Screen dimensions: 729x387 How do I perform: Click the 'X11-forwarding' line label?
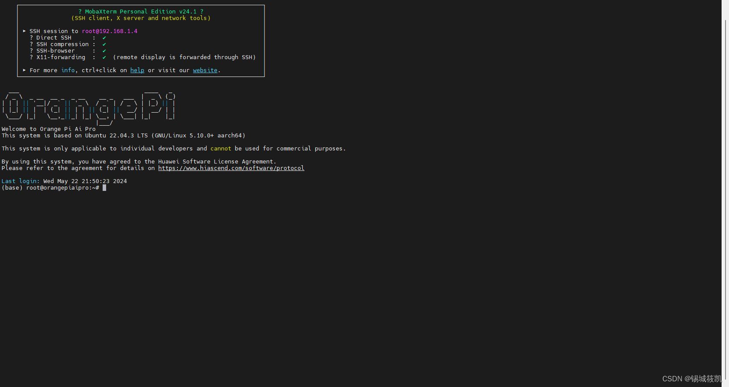(61, 57)
